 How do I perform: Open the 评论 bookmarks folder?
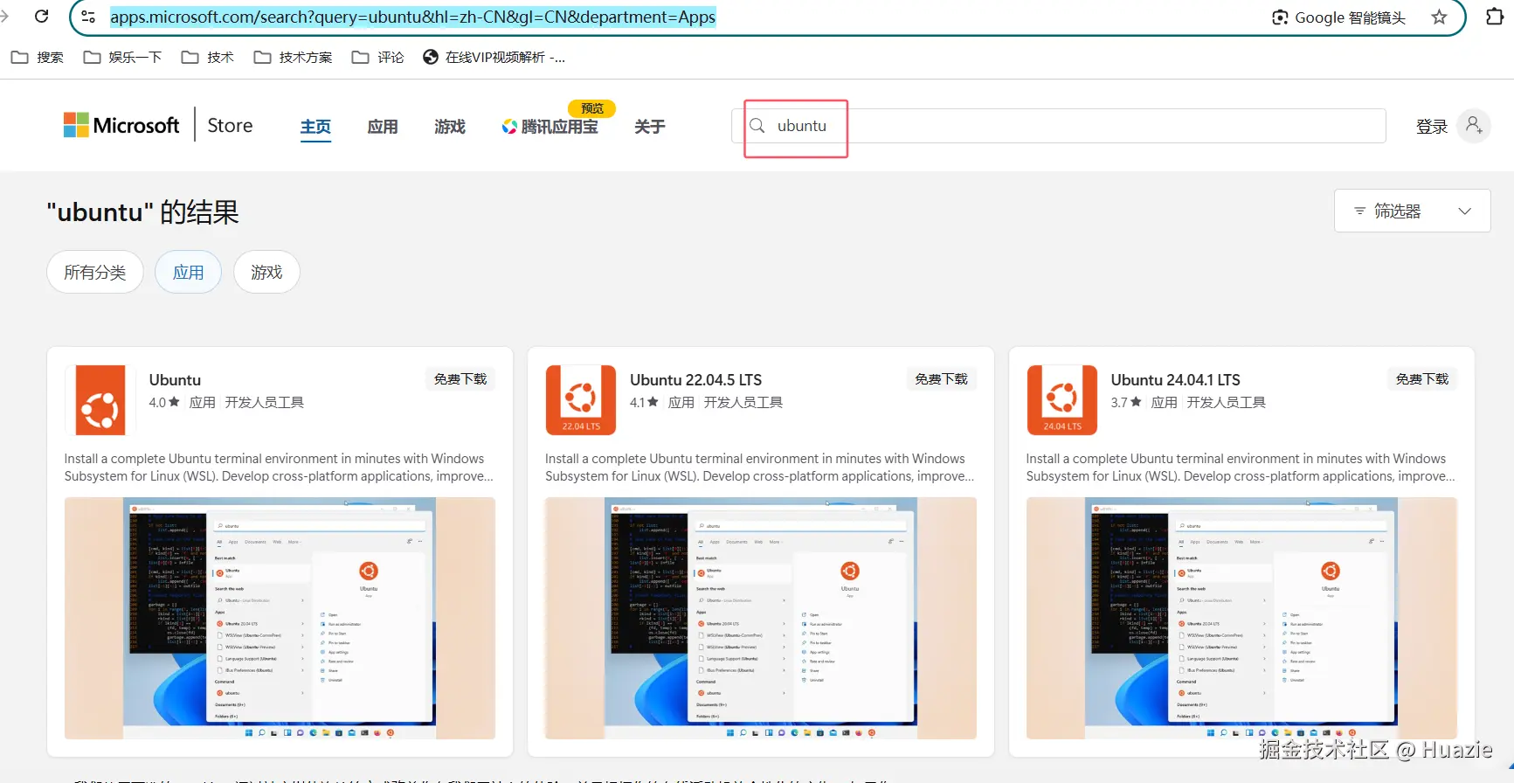pyautogui.click(x=377, y=57)
